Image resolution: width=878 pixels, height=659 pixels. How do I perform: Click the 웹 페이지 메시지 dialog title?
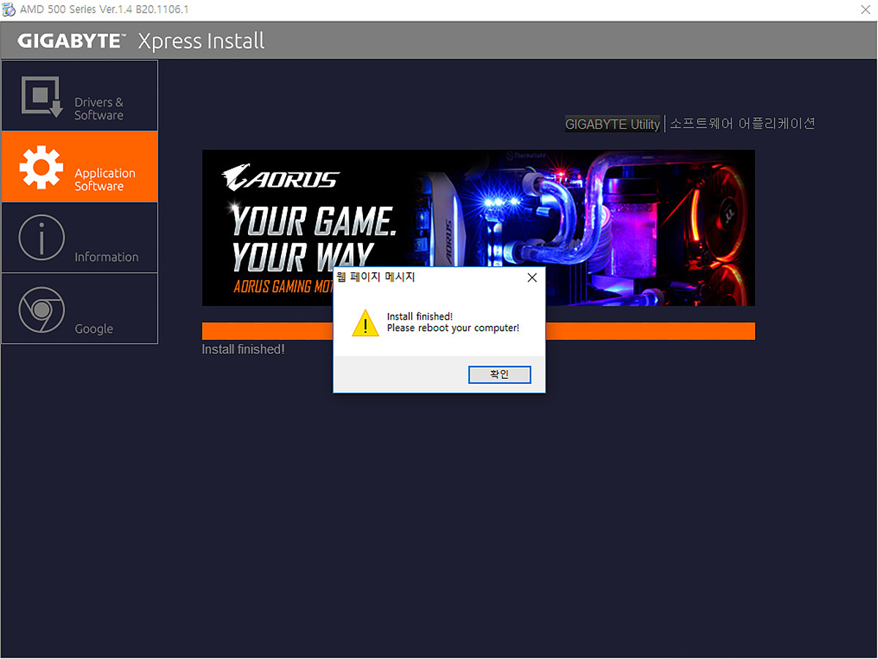(375, 277)
